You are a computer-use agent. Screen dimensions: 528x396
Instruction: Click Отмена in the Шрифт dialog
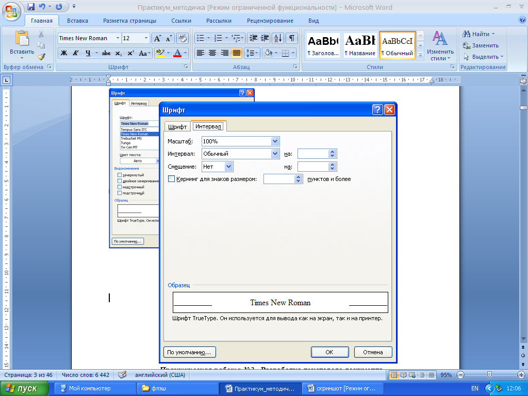pyautogui.click(x=373, y=352)
